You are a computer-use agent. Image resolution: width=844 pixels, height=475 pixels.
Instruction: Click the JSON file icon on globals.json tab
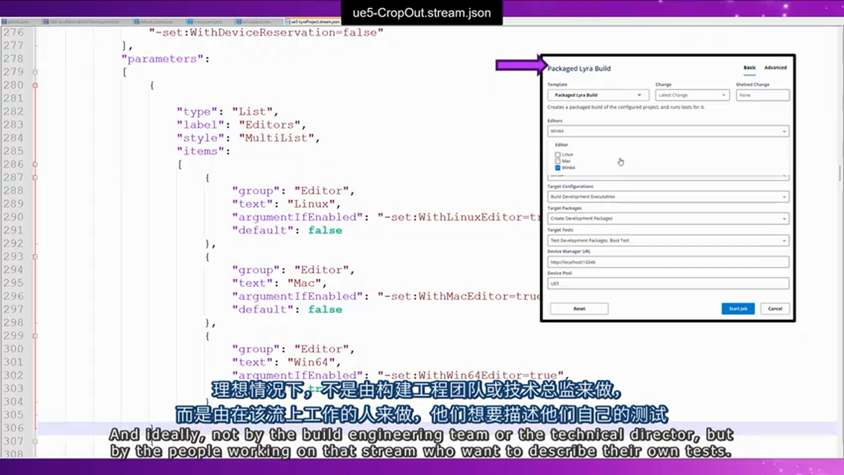[x=6, y=21]
